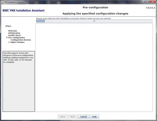Click inside the empty progress log area
Viewport: 157px width, 121px height.
(x=94, y=68)
